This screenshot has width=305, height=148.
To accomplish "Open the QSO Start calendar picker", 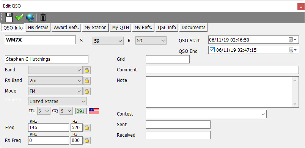I will click(292, 40).
